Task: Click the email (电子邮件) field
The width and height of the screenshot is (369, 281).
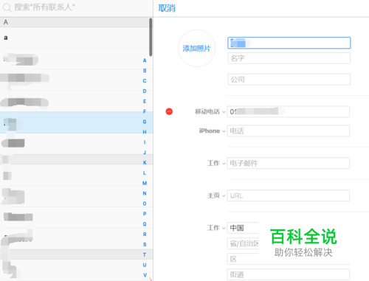Action: pyautogui.click(x=289, y=163)
